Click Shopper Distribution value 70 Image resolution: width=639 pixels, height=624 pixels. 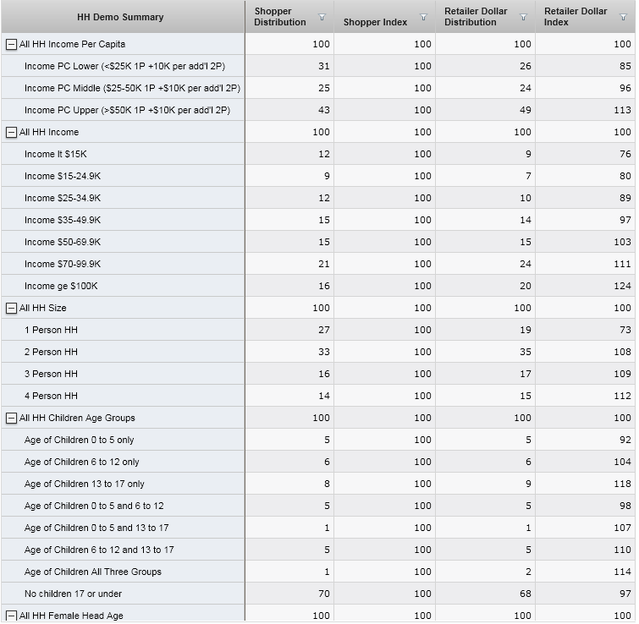pos(323,594)
